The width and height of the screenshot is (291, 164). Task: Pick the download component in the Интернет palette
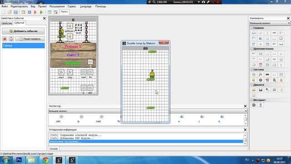coord(261,105)
